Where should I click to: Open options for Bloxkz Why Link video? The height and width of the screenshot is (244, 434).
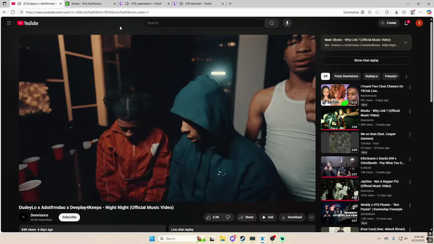pos(410,111)
